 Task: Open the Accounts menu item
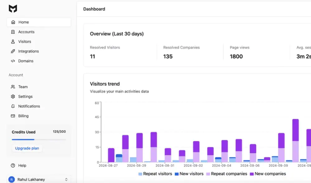click(26, 32)
